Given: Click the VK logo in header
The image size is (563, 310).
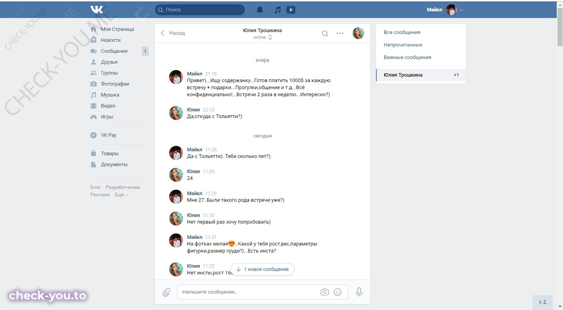Looking at the screenshot, I should [x=96, y=10].
